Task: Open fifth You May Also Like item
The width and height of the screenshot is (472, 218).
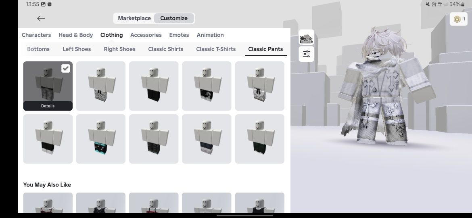Action: pos(259,203)
